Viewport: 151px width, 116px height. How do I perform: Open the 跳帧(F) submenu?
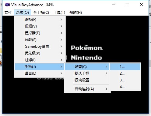point(40,20)
